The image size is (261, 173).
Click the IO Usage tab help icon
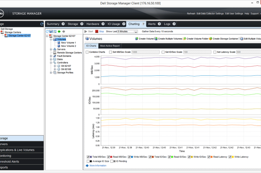pos(124,24)
